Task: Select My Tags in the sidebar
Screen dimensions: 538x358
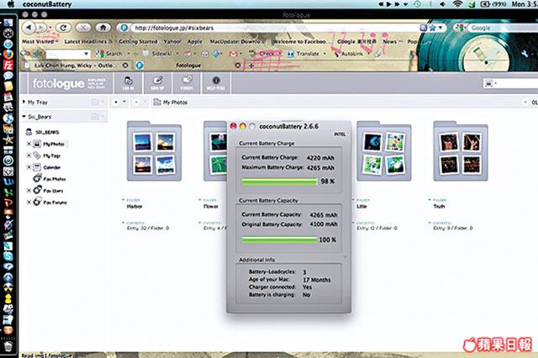Action: [47, 155]
